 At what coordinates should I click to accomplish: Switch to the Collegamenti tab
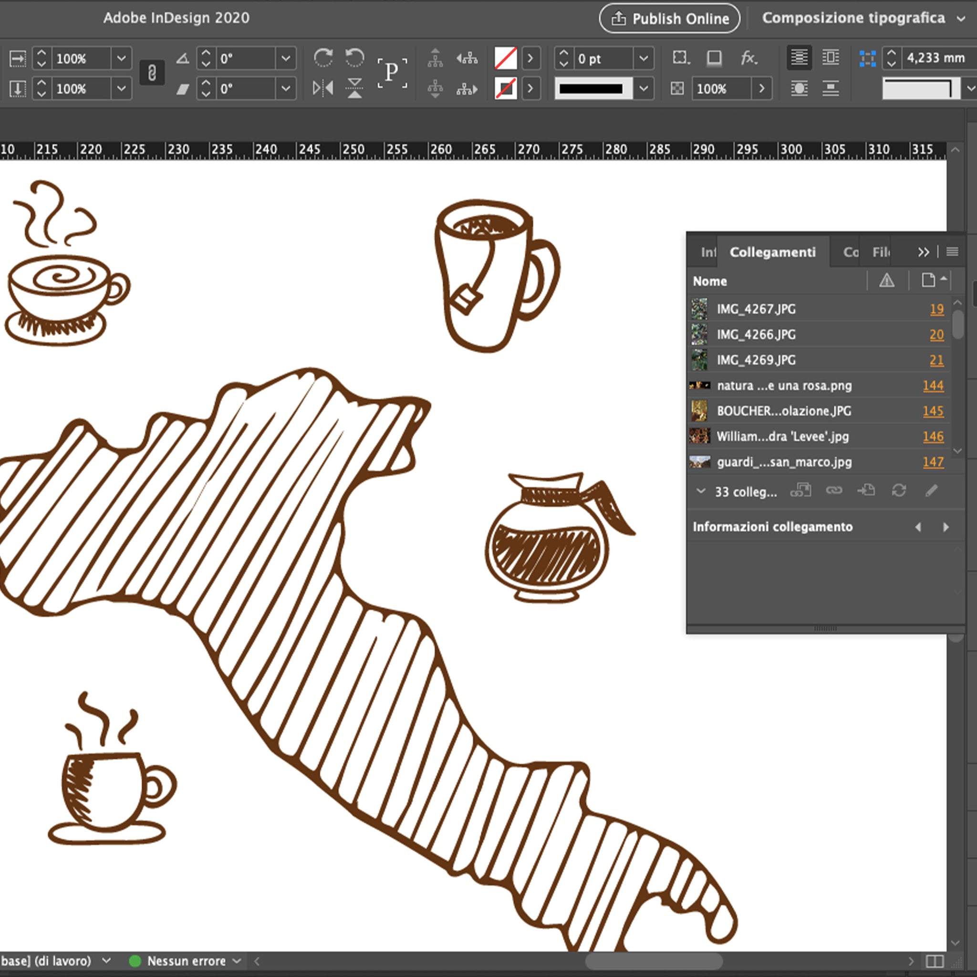point(772,252)
